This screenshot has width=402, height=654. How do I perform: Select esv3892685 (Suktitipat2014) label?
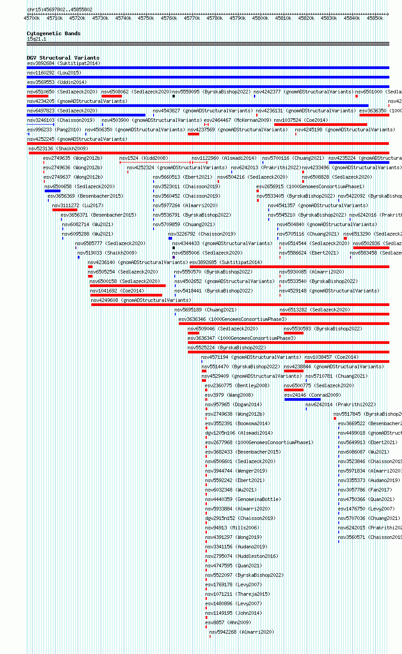click(x=226, y=262)
